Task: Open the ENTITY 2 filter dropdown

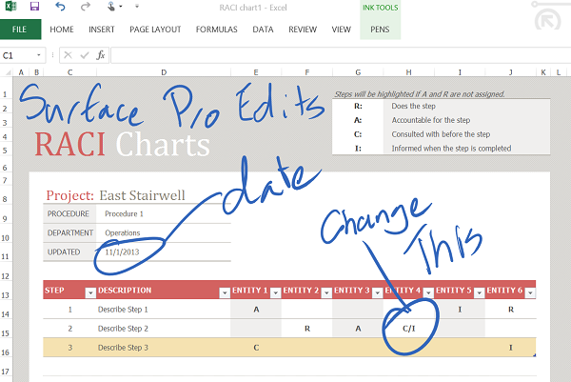Action: [x=326, y=292]
